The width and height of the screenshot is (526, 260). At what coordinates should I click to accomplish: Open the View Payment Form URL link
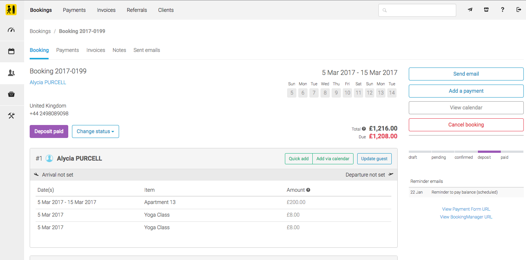click(x=466, y=209)
